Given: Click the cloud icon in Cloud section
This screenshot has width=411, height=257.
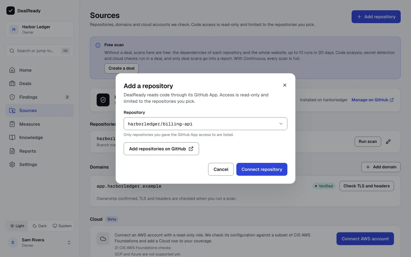Looking at the screenshot, I should tap(103, 239).
